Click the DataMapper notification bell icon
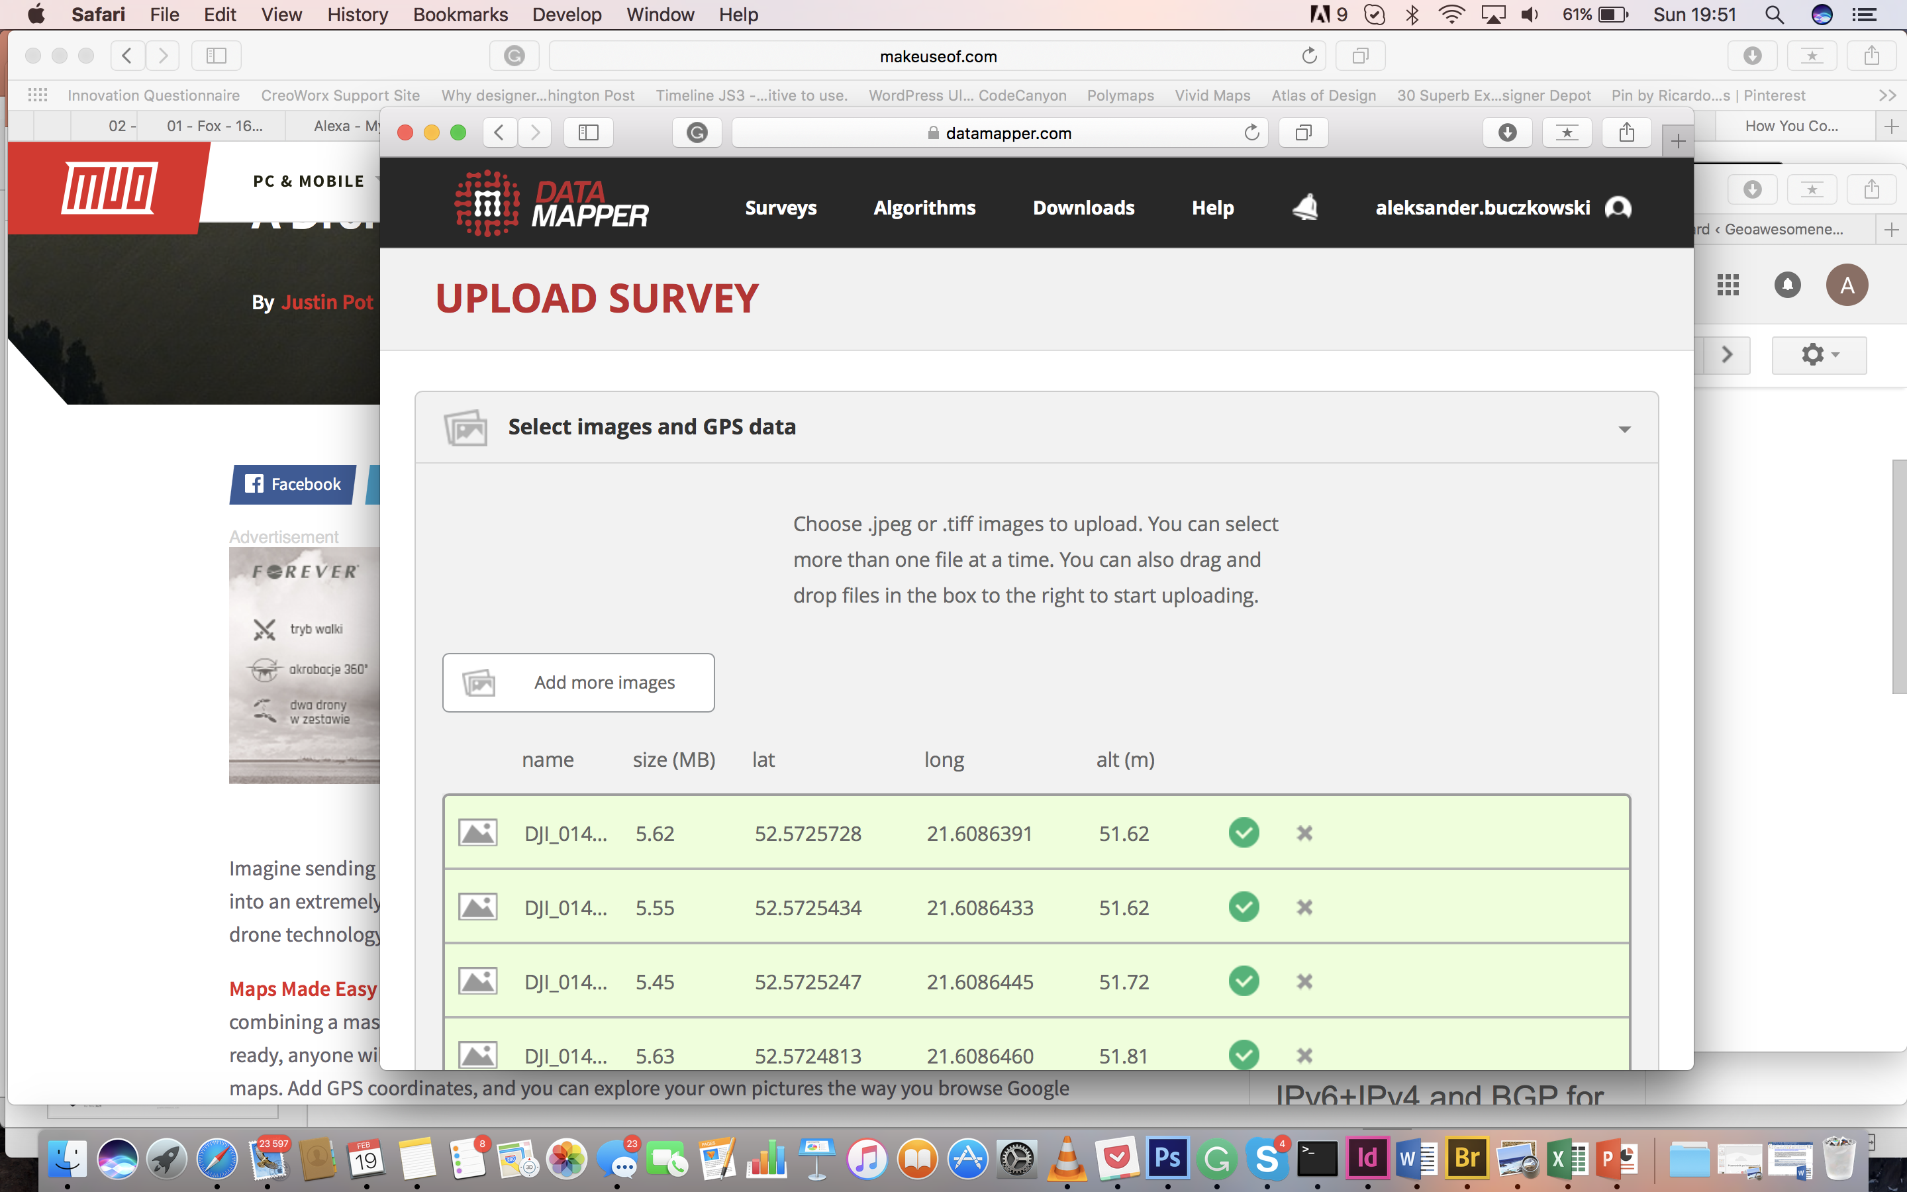Viewport: 1907px width, 1192px height. point(1305,207)
